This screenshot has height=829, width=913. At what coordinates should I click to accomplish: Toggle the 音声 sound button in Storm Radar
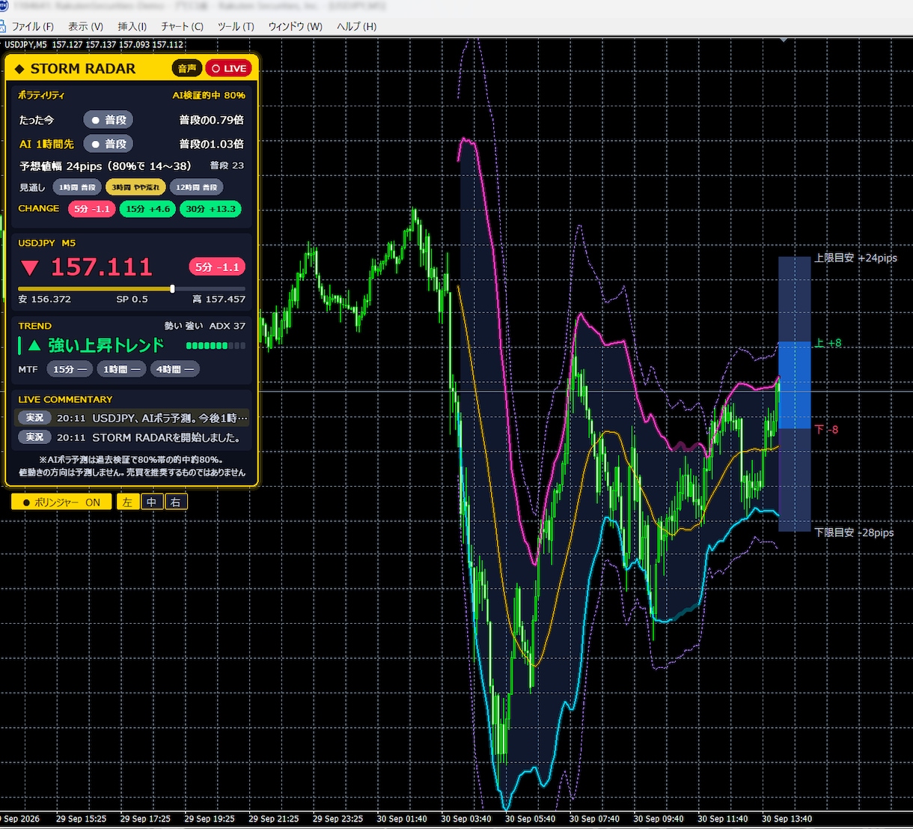coord(187,68)
